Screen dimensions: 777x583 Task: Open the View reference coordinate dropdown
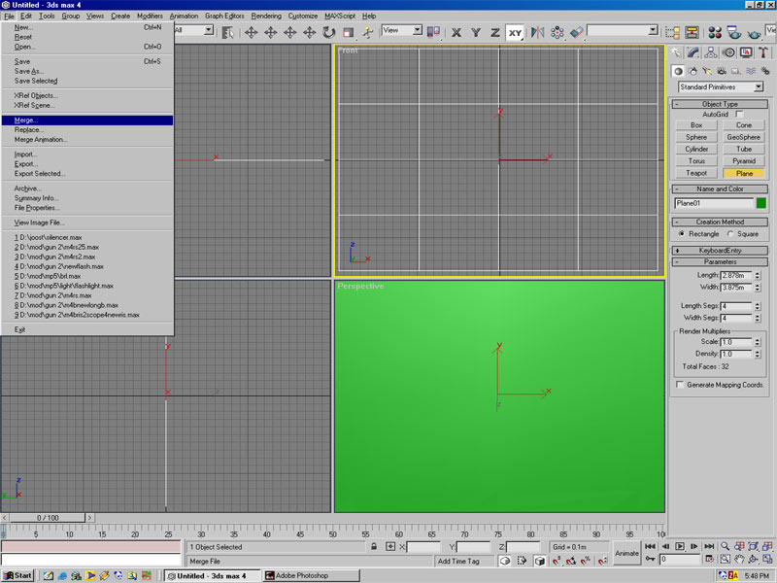click(x=402, y=31)
